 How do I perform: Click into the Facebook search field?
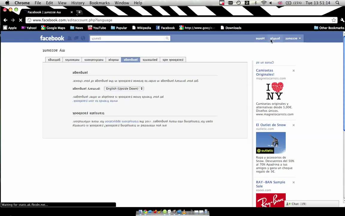click(127, 38)
